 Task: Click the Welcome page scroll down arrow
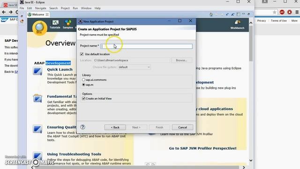coord(251,160)
